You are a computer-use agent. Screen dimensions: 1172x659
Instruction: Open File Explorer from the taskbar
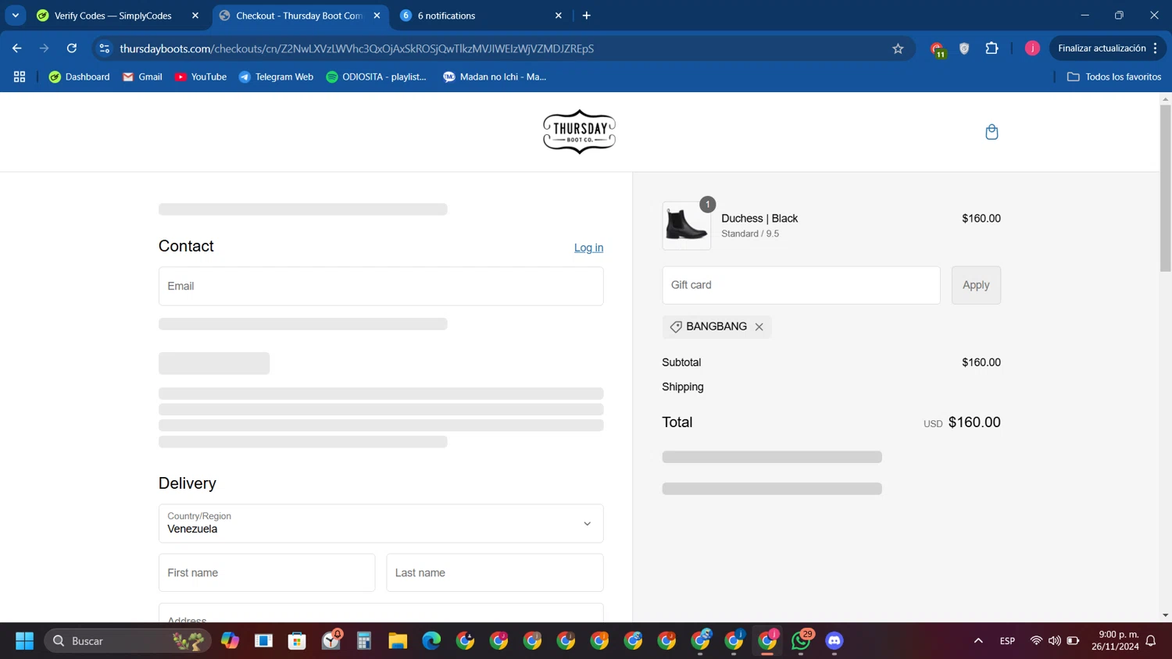click(x=398, y=641)
